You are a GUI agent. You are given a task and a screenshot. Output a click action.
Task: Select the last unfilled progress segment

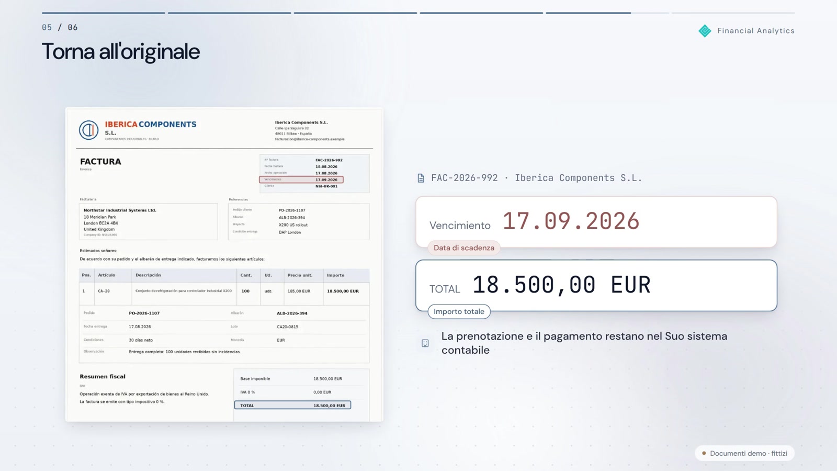tap(733, 13)
